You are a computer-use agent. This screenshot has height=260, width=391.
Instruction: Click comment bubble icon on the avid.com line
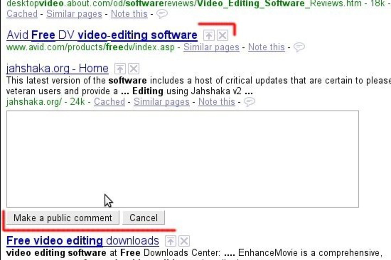click(x=299, y=47)
